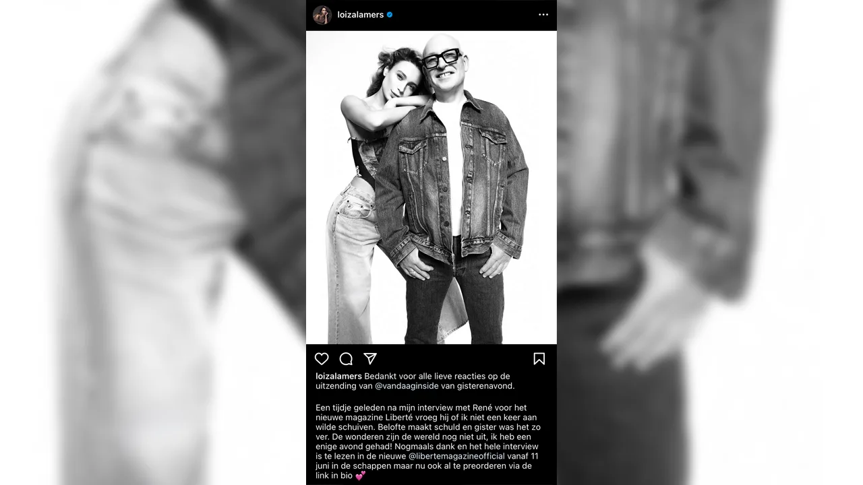Viewport: 863px width, 485px height.
Task: Click bold loizalamers name in caption
Action: click(338, 377)
